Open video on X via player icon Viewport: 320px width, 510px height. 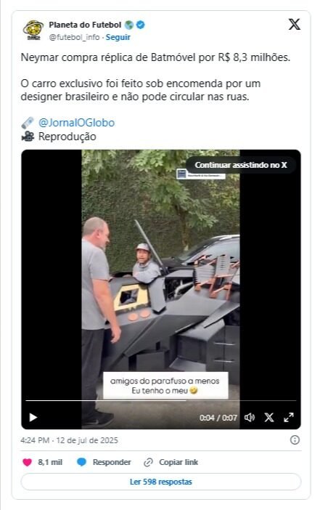click(269, 417)
